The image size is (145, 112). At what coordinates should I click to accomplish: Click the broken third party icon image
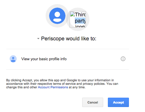coord(78,19)
